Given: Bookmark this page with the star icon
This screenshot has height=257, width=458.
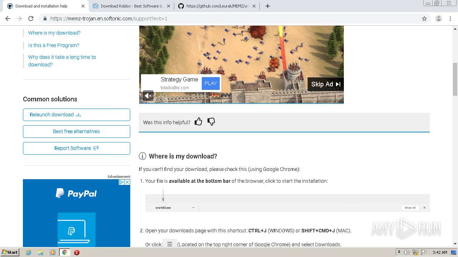Looking at the screenshot, I should point(424,19).
